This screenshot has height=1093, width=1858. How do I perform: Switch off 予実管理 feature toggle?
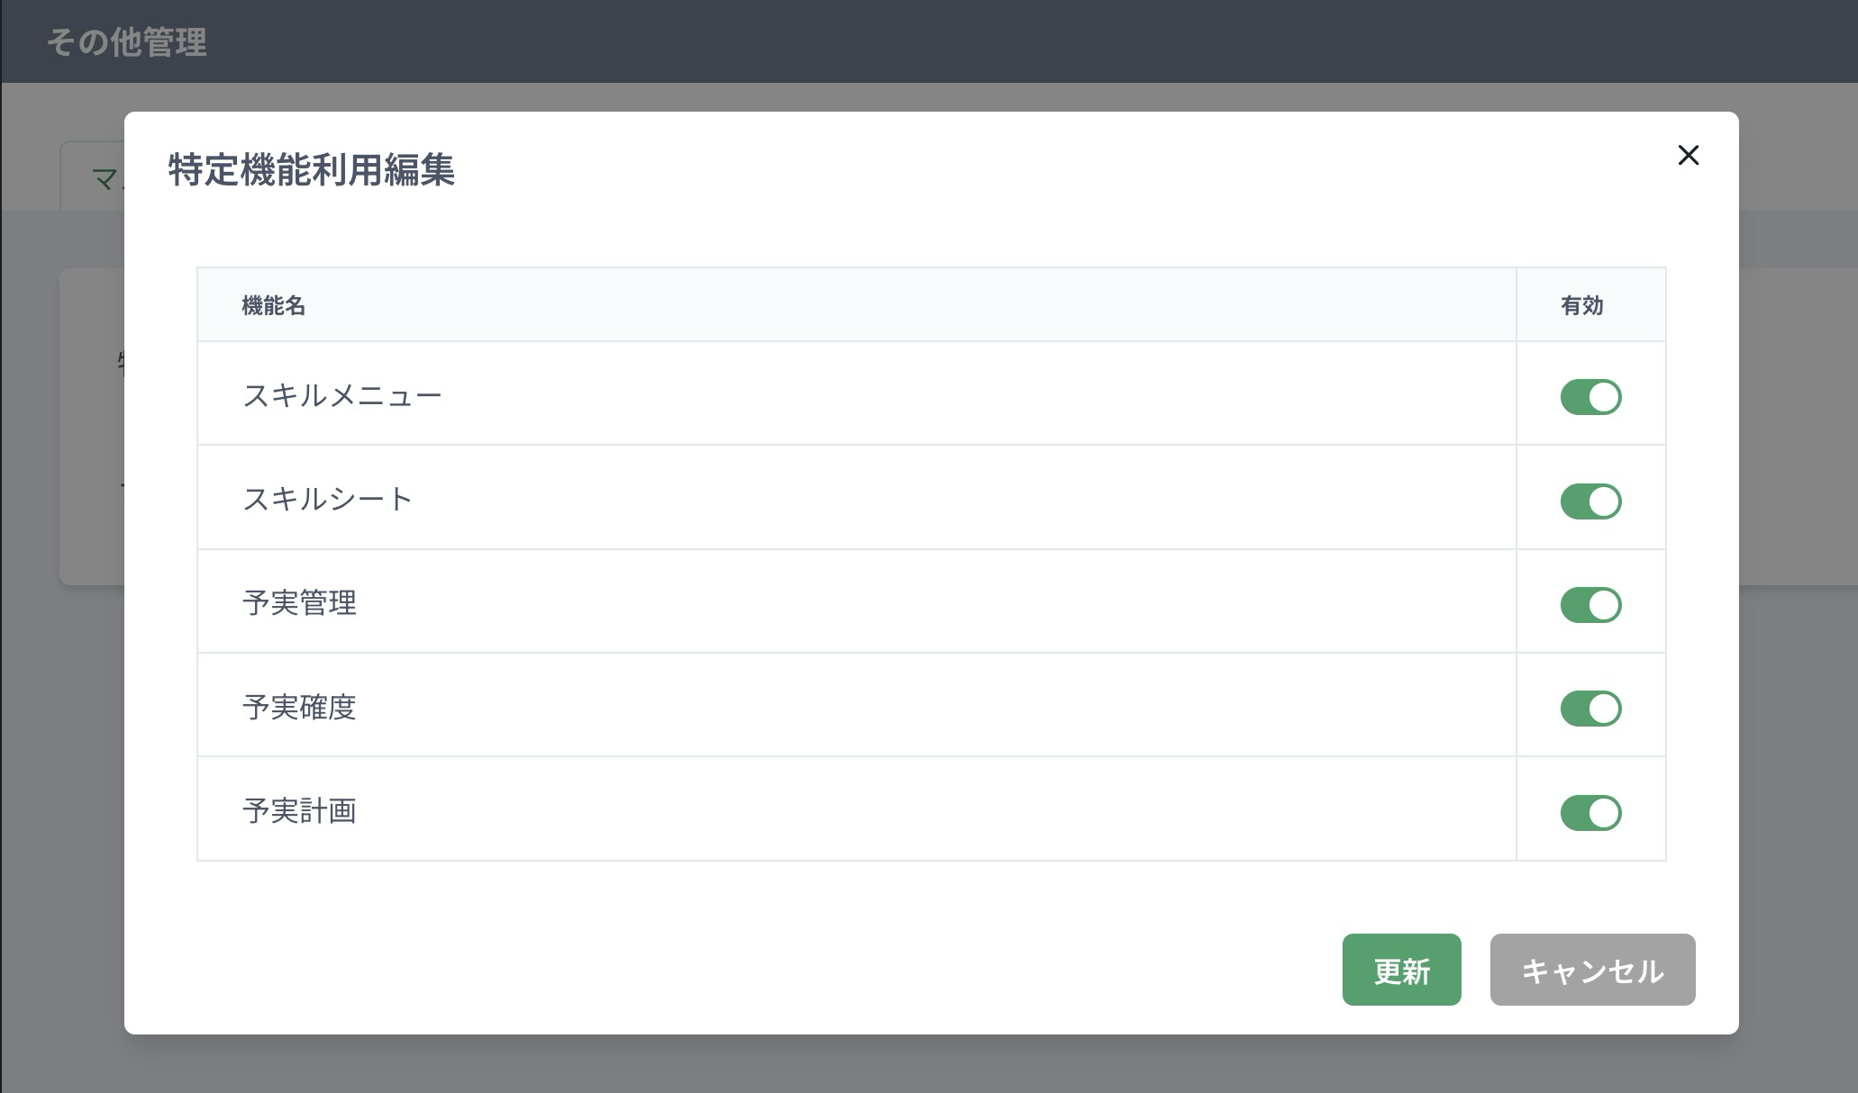pyautogui.click(x=1590, y=605)
